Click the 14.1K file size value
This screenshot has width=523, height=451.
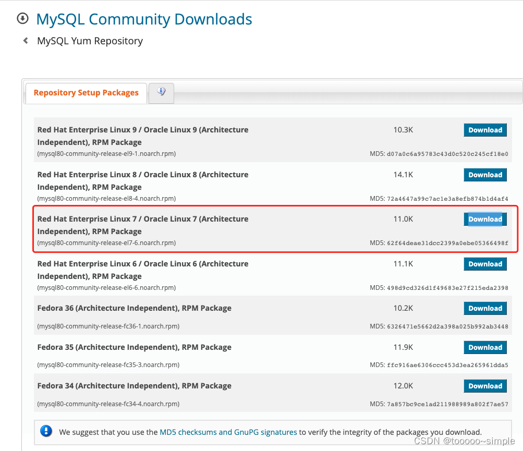coord(403,175)
